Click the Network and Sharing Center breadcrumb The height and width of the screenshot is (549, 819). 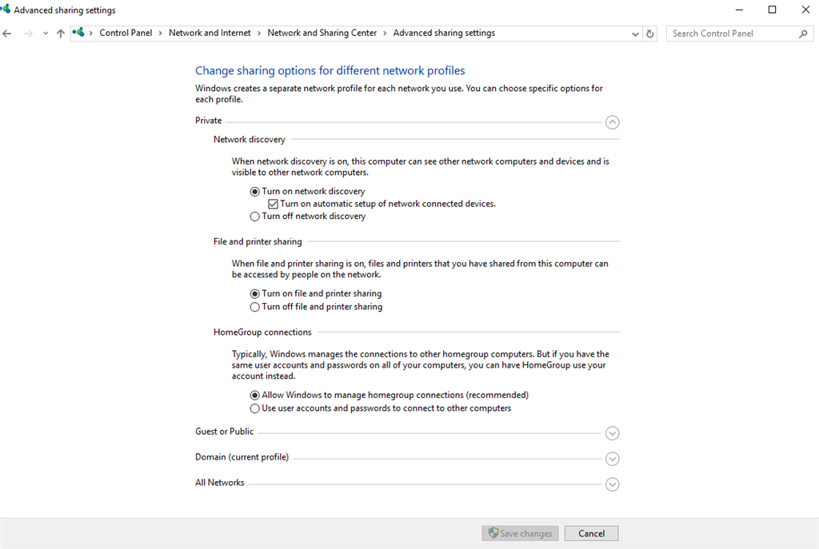[322, 33]
